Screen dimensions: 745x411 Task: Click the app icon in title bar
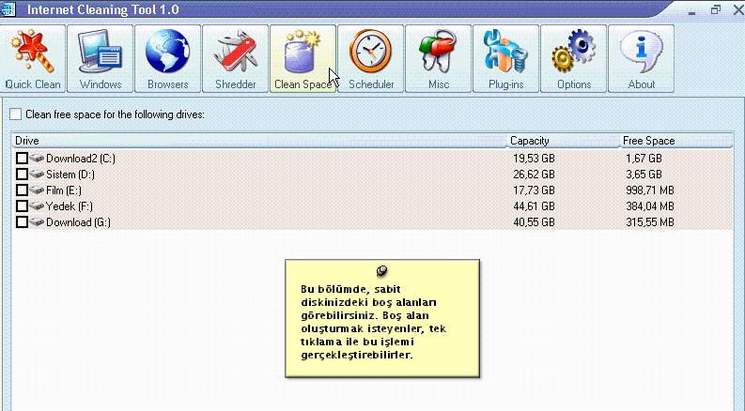click(x=8, y=9)
